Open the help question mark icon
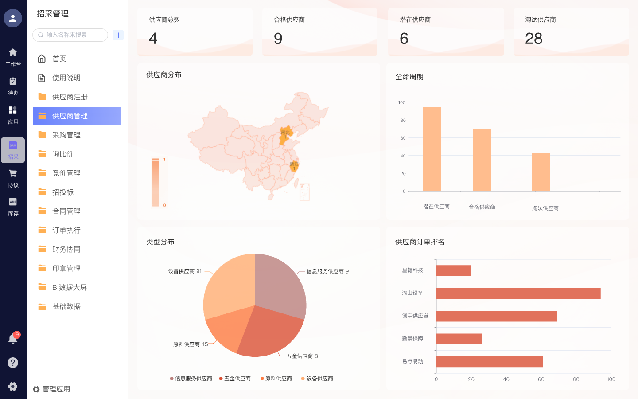 (13, 363)
